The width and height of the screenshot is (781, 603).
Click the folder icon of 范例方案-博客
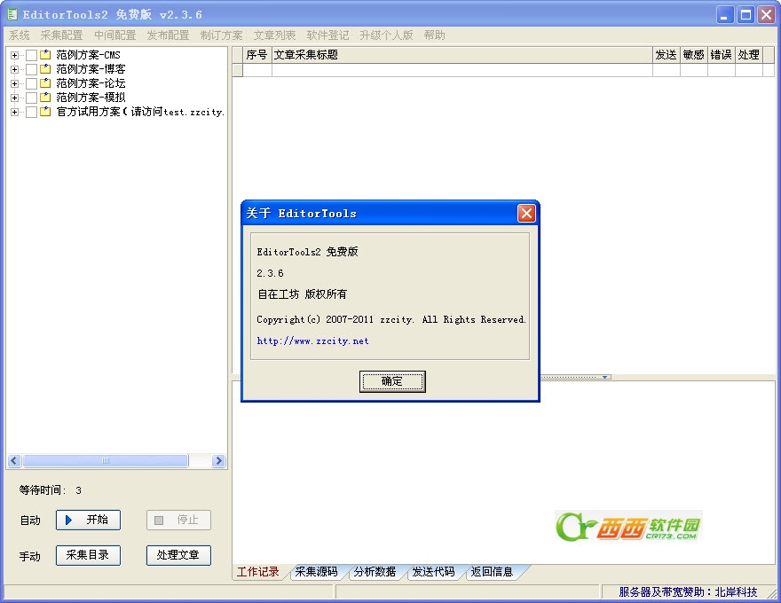[x=45, y=68]
